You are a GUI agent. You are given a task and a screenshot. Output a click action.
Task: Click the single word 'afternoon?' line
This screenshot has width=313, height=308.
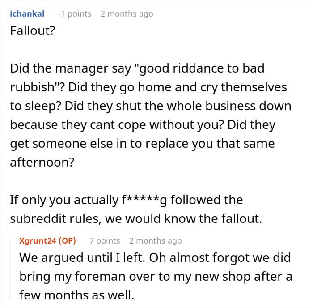pyautogui.click(x=42, y=163)
